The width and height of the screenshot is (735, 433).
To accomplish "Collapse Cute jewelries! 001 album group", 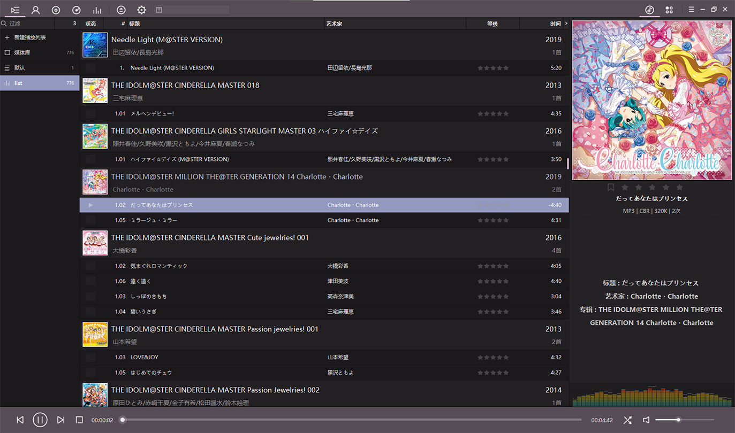I will point(324,243).
